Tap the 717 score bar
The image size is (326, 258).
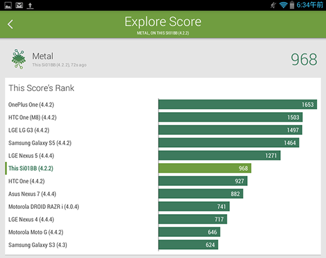193,219
